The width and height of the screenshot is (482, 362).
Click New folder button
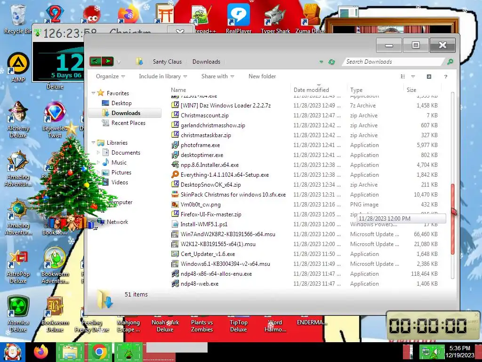tap(262, 76)
